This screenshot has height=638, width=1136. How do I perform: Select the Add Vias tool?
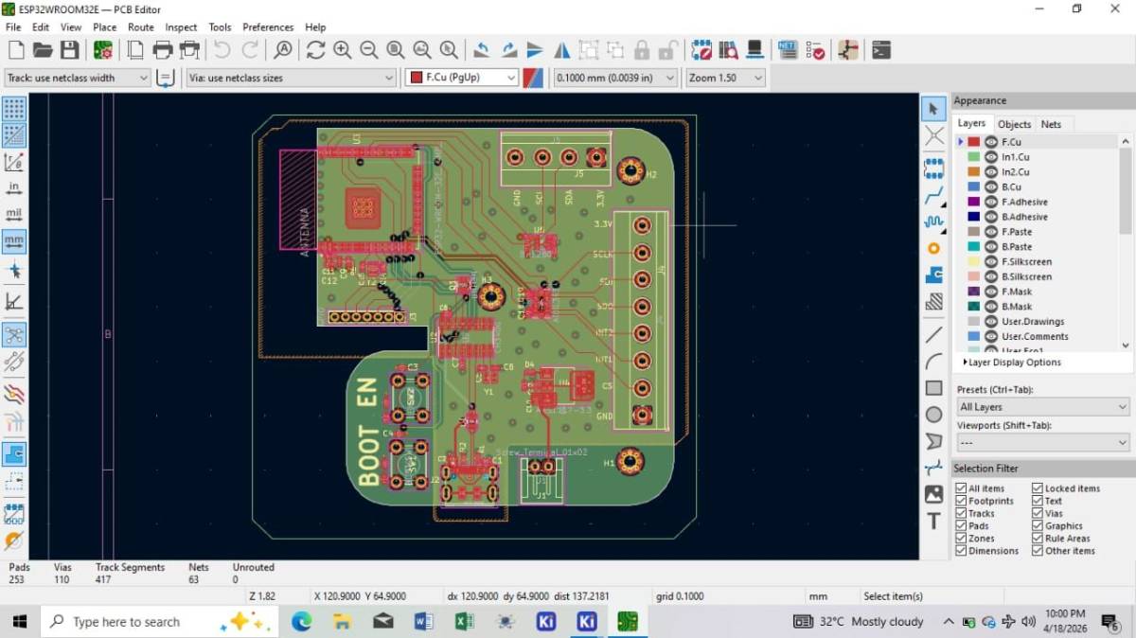(x=933, y=249)
